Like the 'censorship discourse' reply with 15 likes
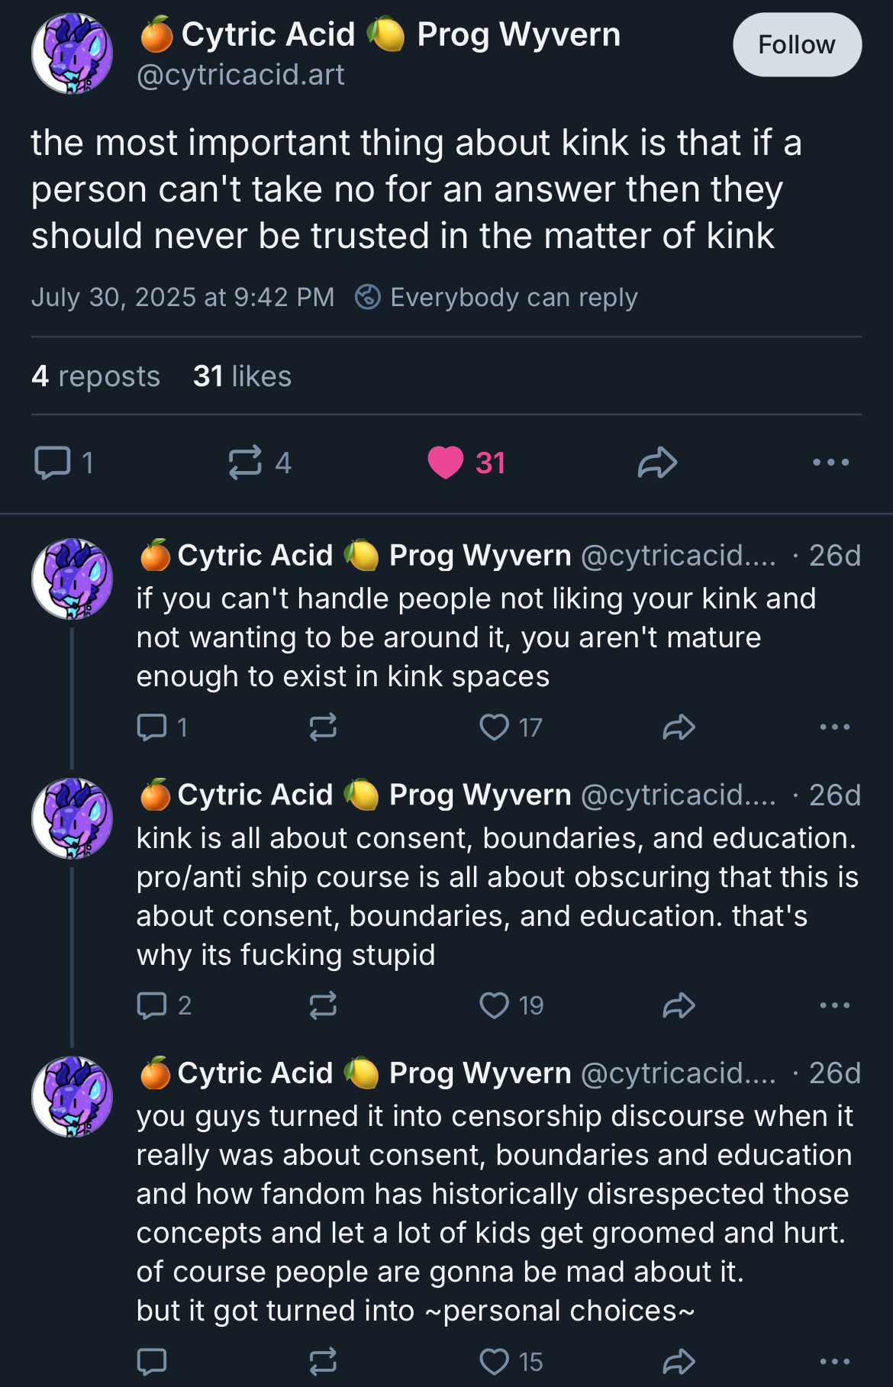Image resolution: width=893 pixels, height=1387 pixels. [495, 1361]
